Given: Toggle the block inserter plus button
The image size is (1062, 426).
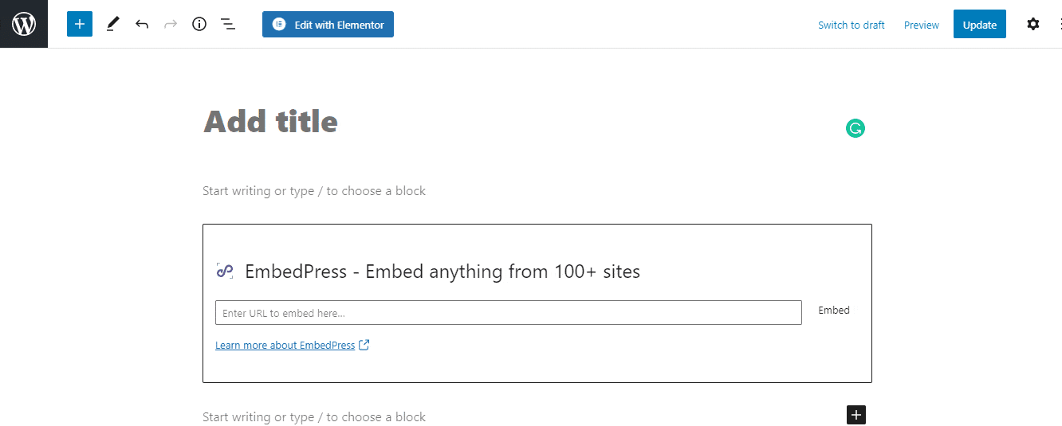Looking at the screenshot, I should tap(80, 24).
